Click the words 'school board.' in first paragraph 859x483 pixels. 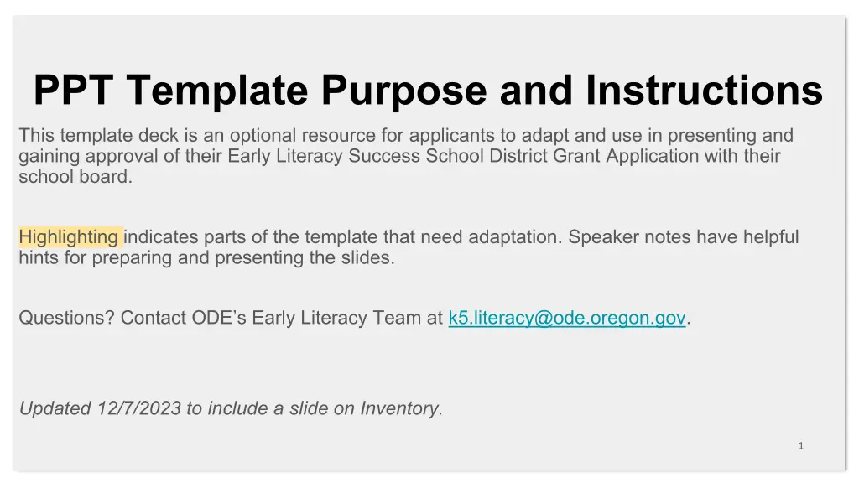pos(75,177)
